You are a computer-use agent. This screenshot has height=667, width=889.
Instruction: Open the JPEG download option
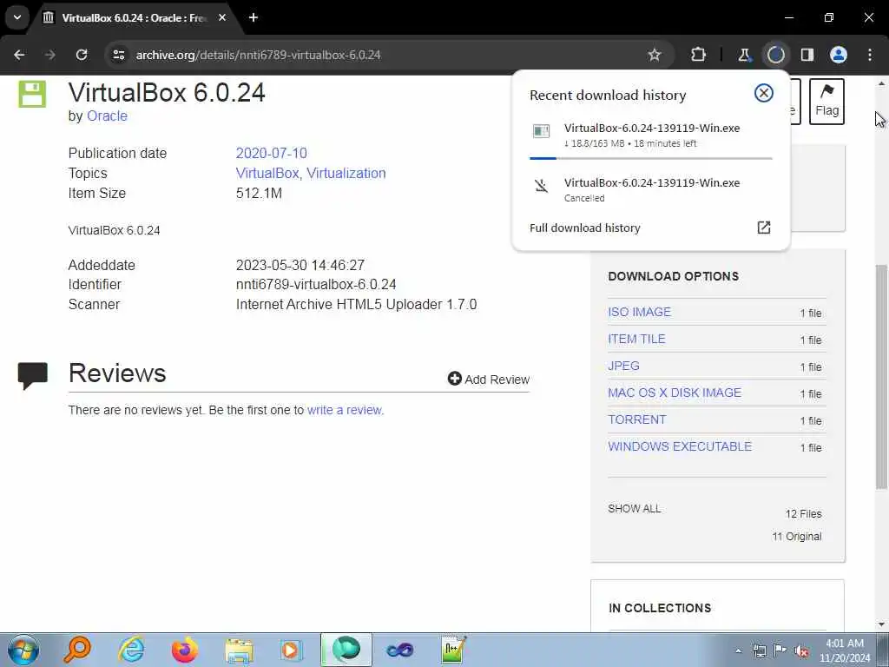623,366
